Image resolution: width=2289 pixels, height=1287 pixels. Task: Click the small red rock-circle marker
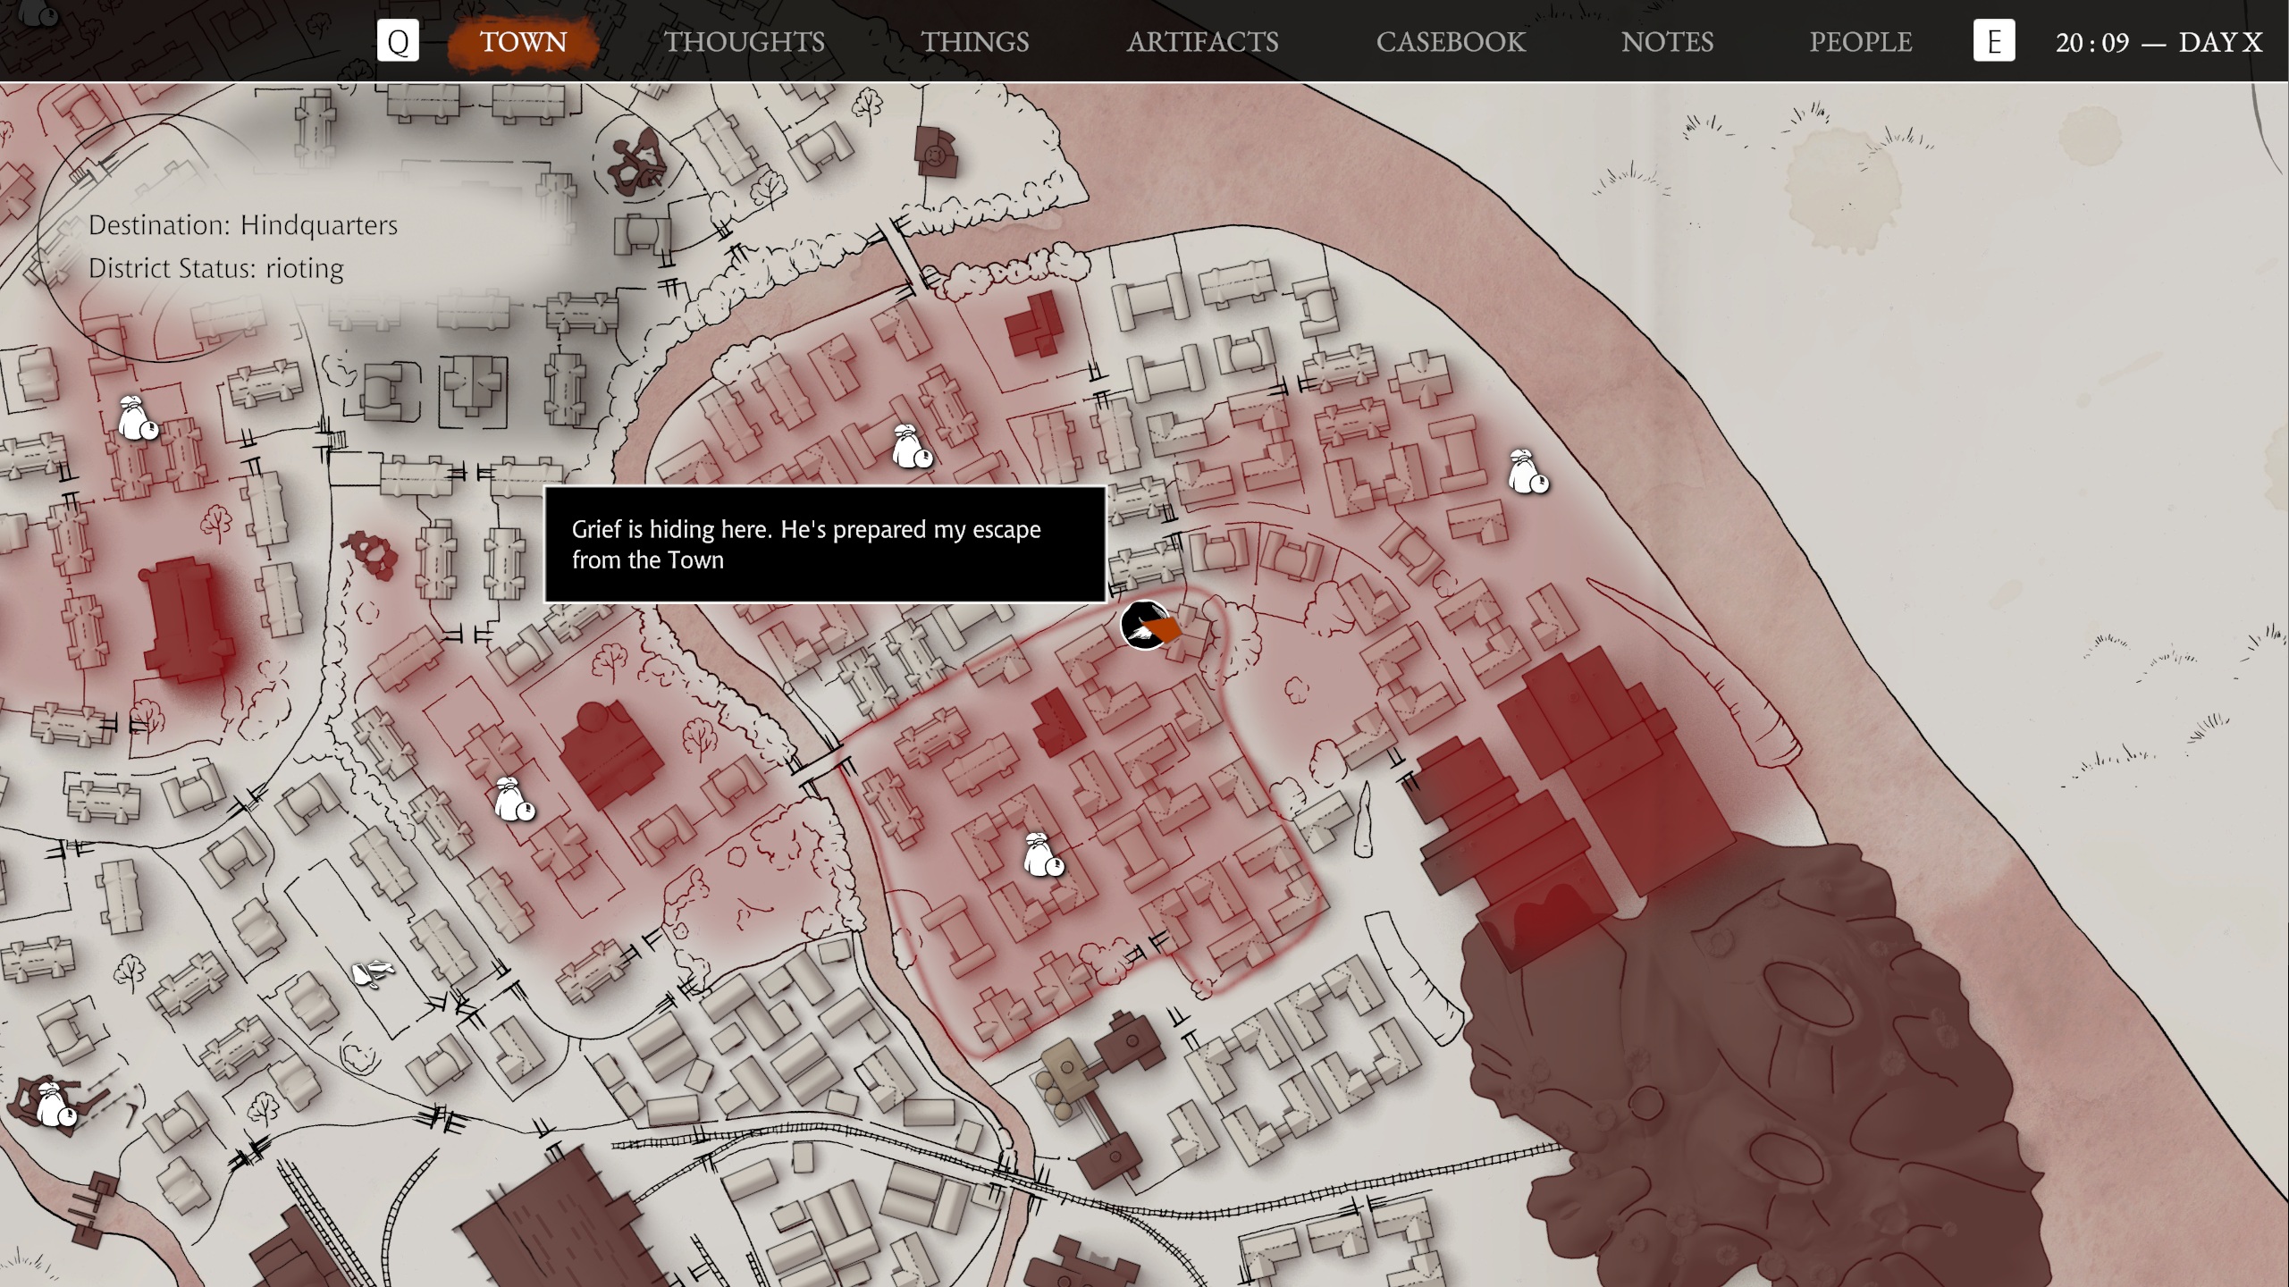[371, 555]
